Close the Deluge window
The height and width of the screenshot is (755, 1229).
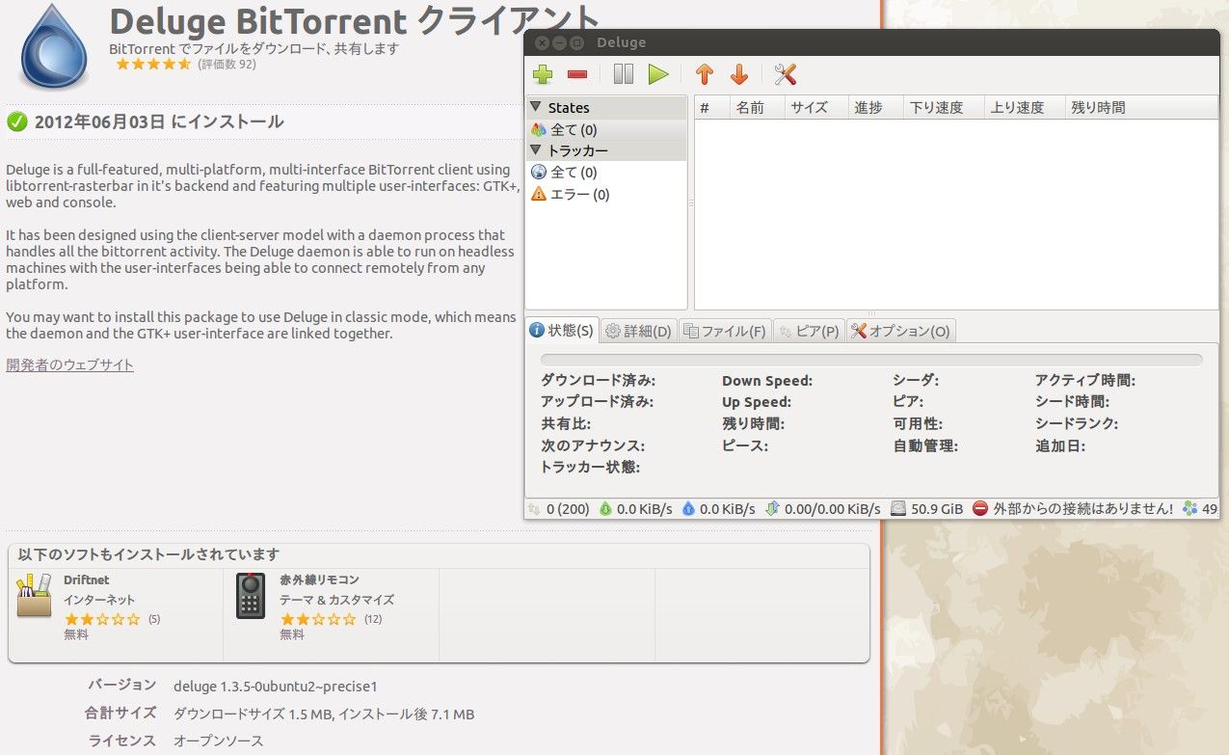[x=542, y=42]
